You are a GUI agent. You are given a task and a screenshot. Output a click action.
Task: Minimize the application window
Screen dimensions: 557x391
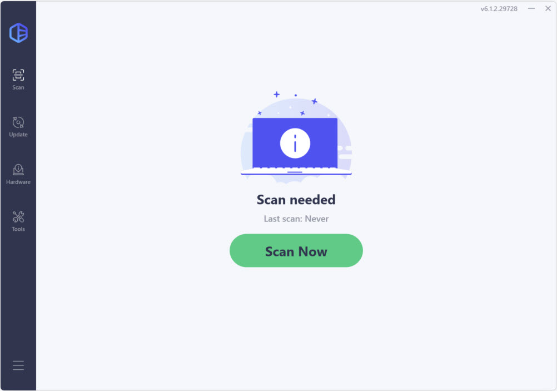click(x=531, y=8)
